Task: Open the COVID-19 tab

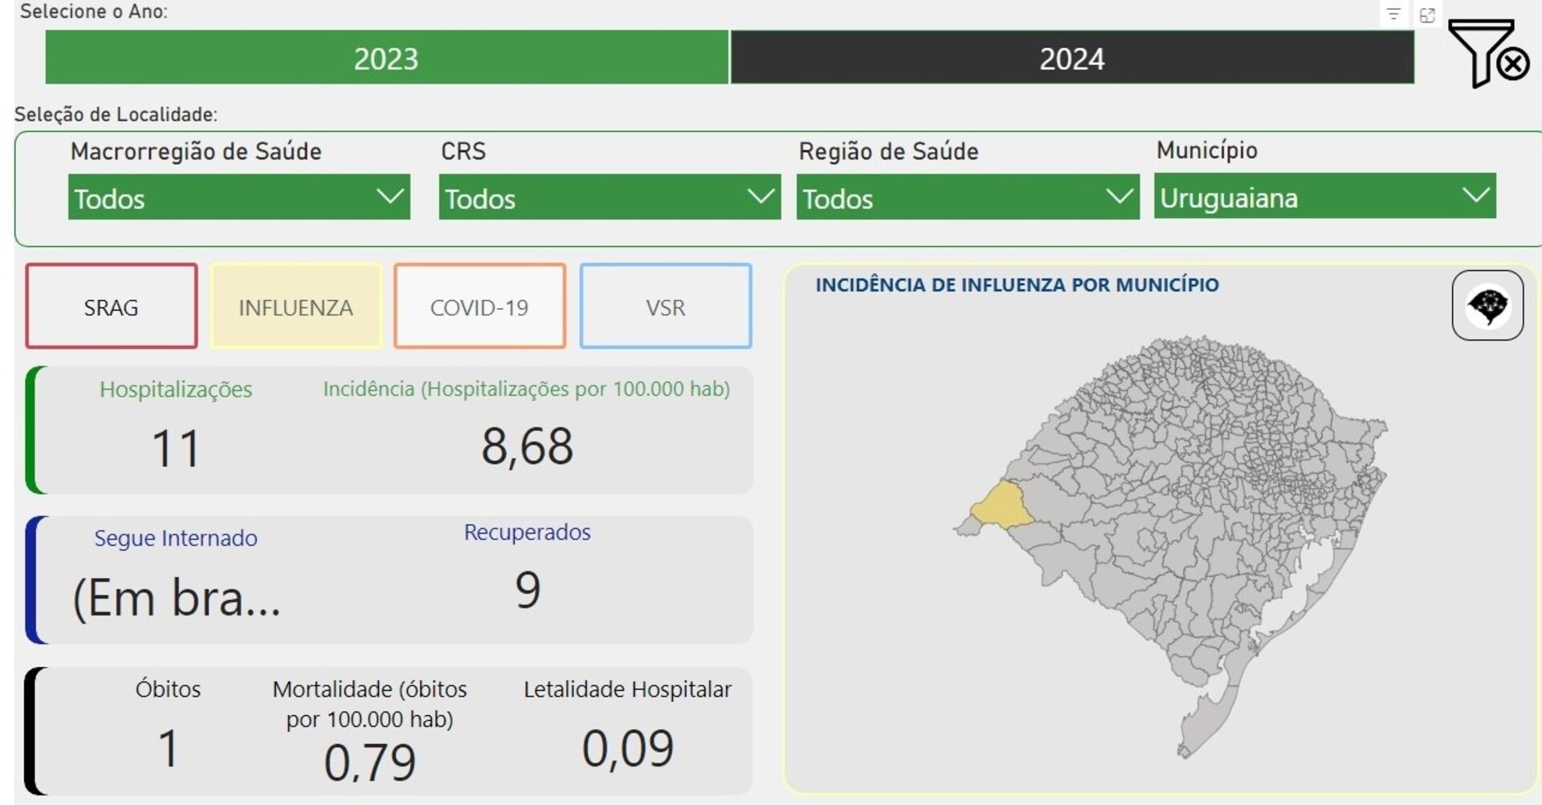Action: point(479,307)
